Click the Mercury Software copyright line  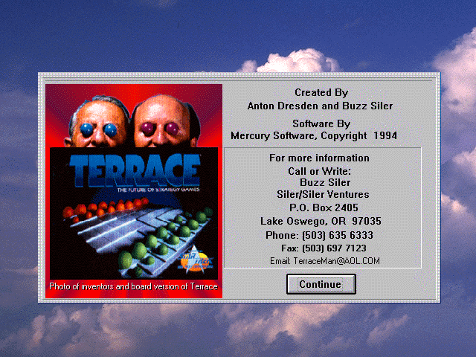click(313, 136)
